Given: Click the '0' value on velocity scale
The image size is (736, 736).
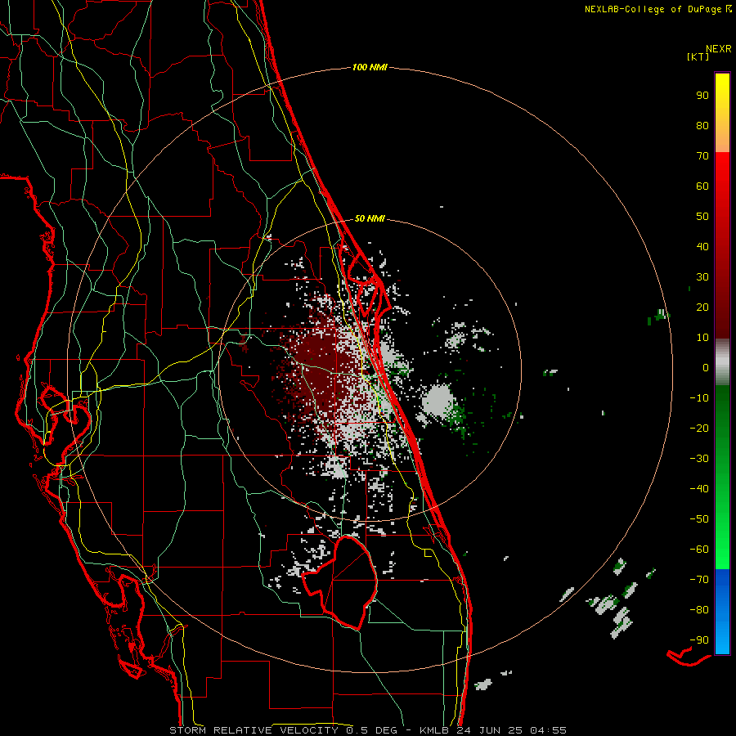Looking at the screenshot, I should 706,368.
